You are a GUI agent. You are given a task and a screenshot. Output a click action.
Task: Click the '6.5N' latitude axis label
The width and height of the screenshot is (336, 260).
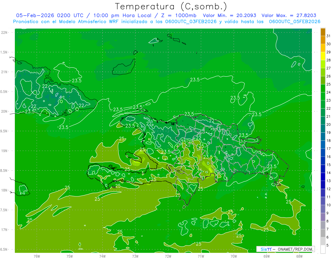click(4, 249)
